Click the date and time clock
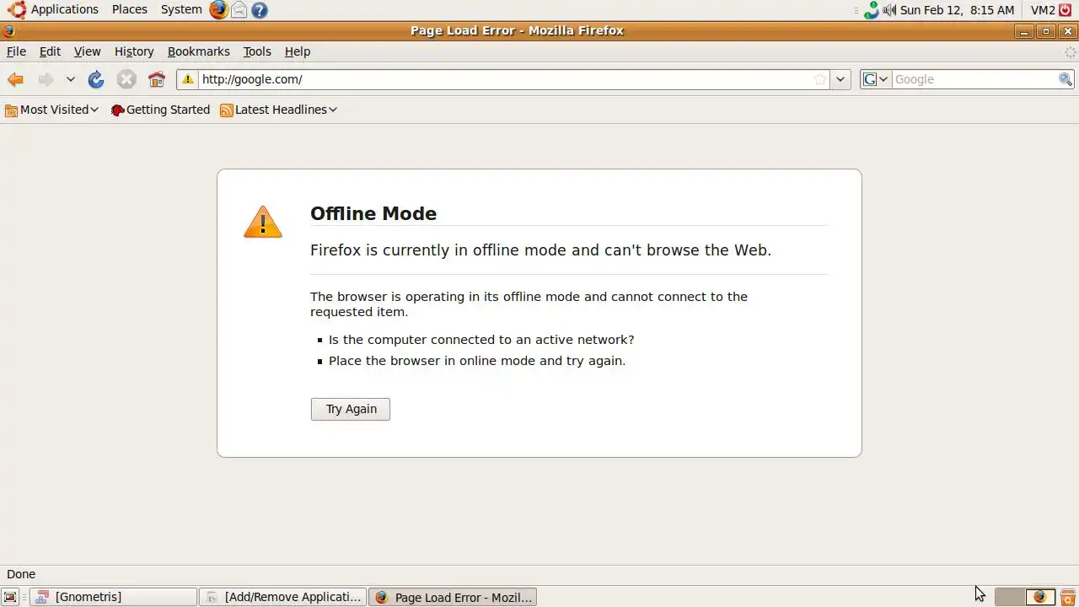Image resolution: width=1079 pixels, height=607 pixels. 957,10
